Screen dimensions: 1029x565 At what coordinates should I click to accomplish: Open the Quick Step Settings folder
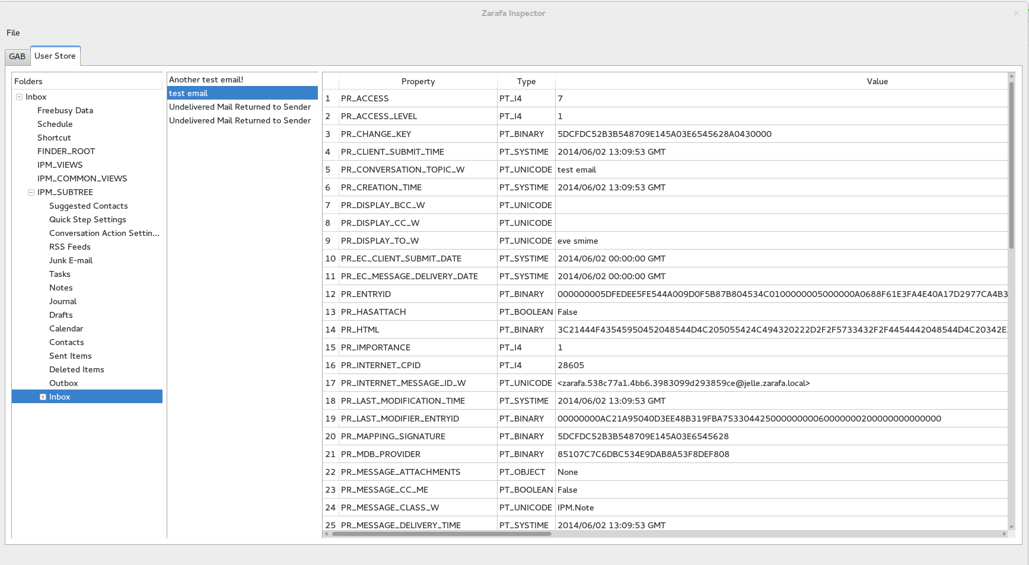pos(88,219)
